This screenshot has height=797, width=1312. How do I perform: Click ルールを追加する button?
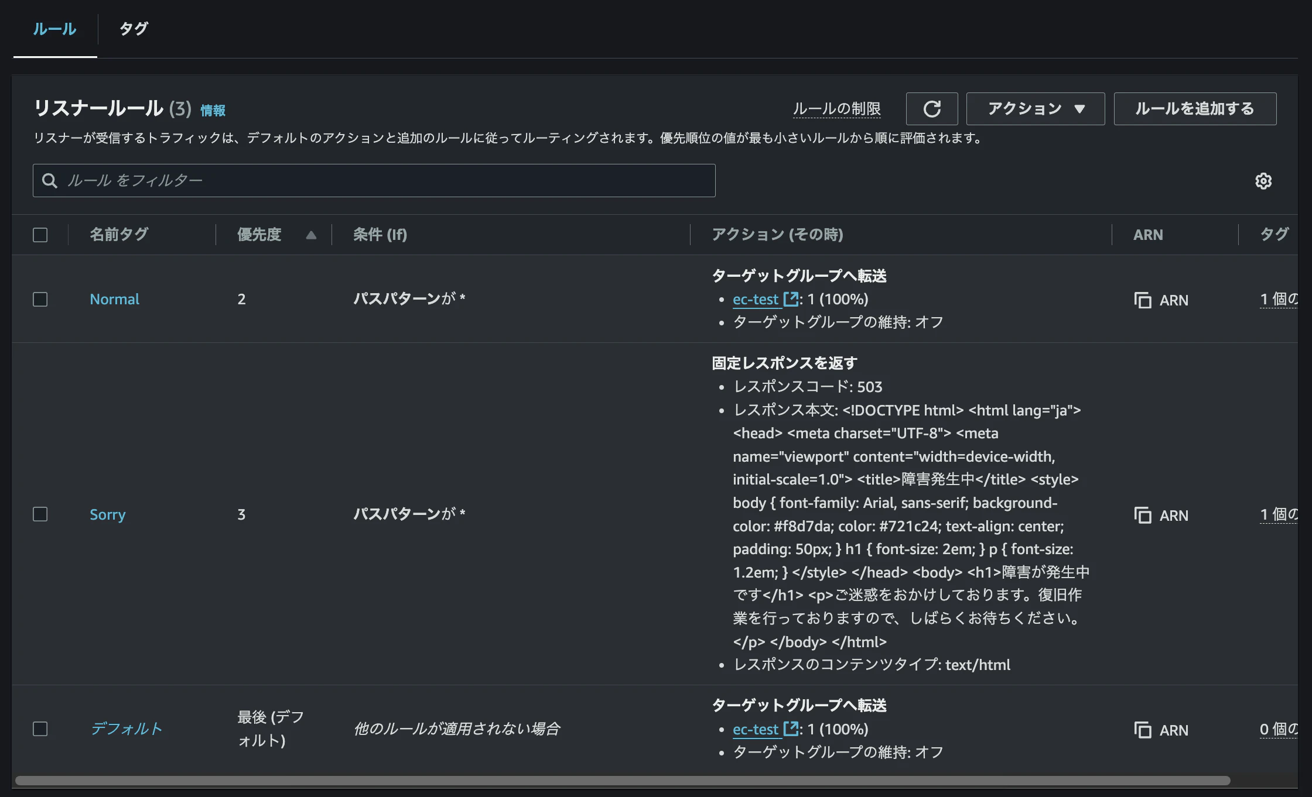[x=1195, y=109]
